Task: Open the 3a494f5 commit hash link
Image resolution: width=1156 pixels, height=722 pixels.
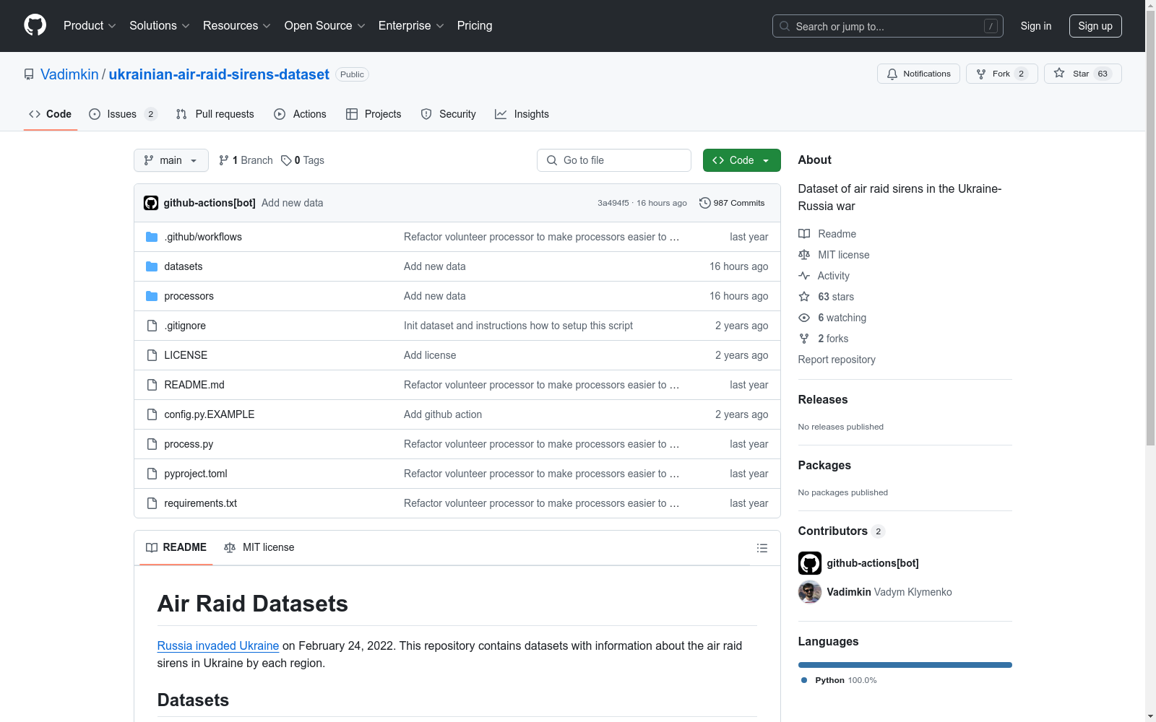Action: 613,203
